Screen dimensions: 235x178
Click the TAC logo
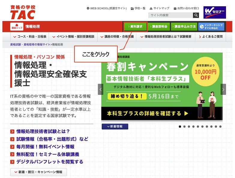click(23, 12)
